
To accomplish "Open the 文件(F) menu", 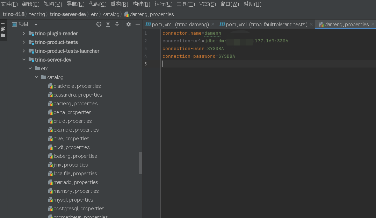I will pos(9,4).
